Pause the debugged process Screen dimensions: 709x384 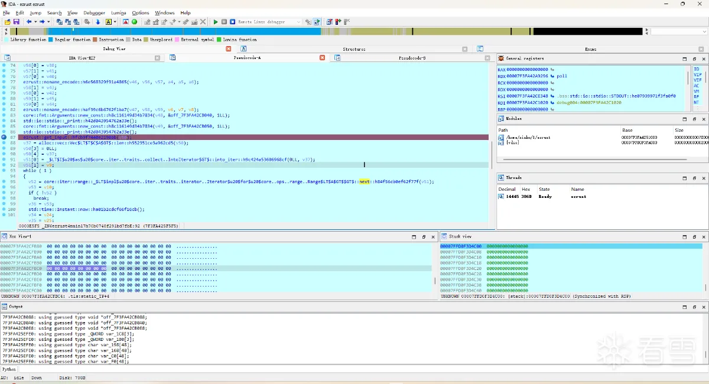pos(224,22)
